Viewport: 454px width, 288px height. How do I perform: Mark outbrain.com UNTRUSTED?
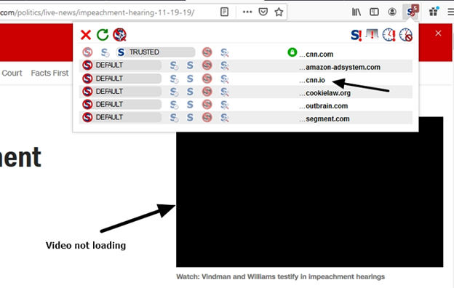207,104
